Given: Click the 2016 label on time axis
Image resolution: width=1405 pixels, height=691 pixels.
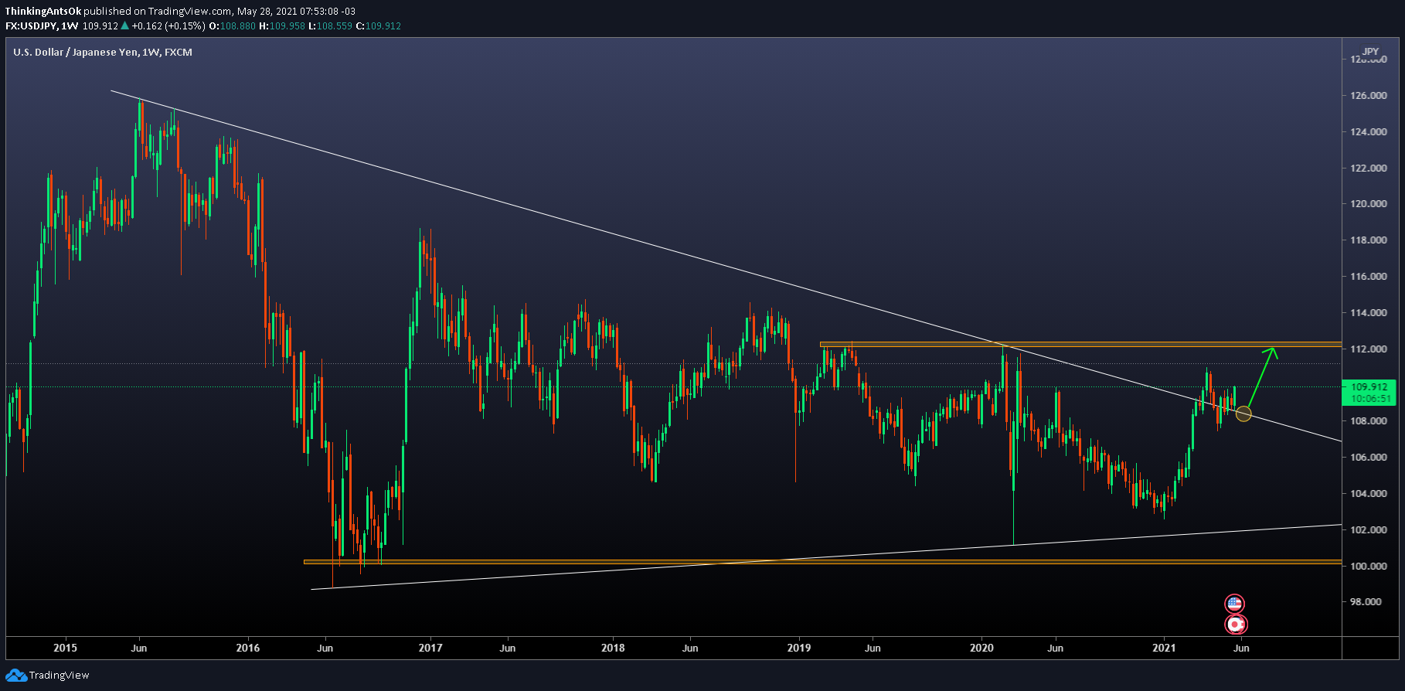Looking at the screenshot, I should 248,648.
